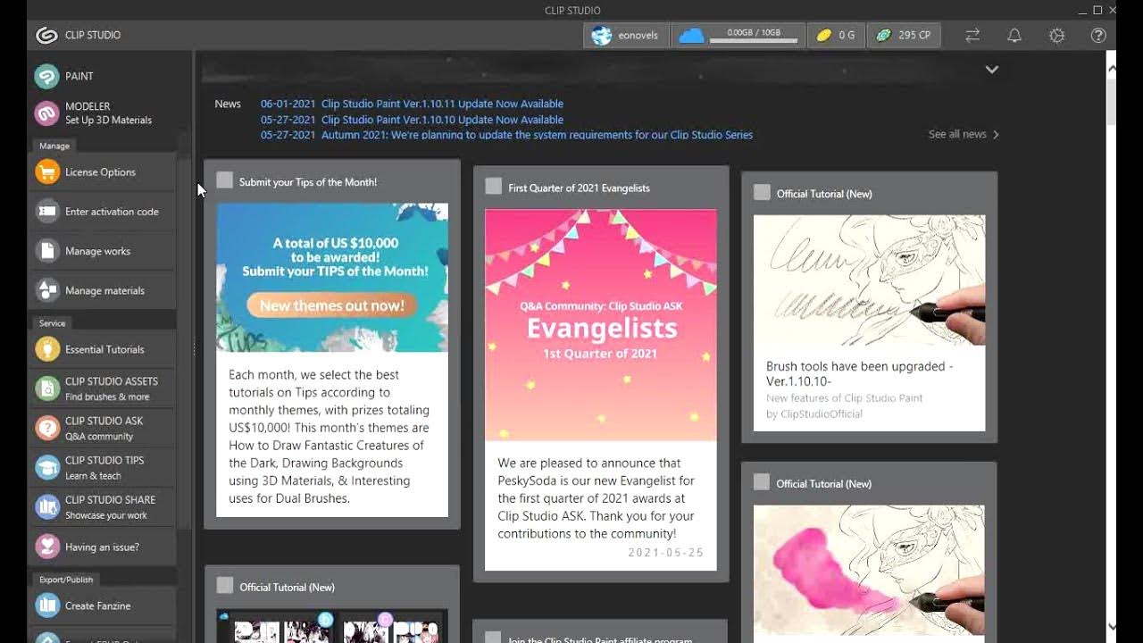
Task: Open Manage works
Action: [x=102, y=251]
